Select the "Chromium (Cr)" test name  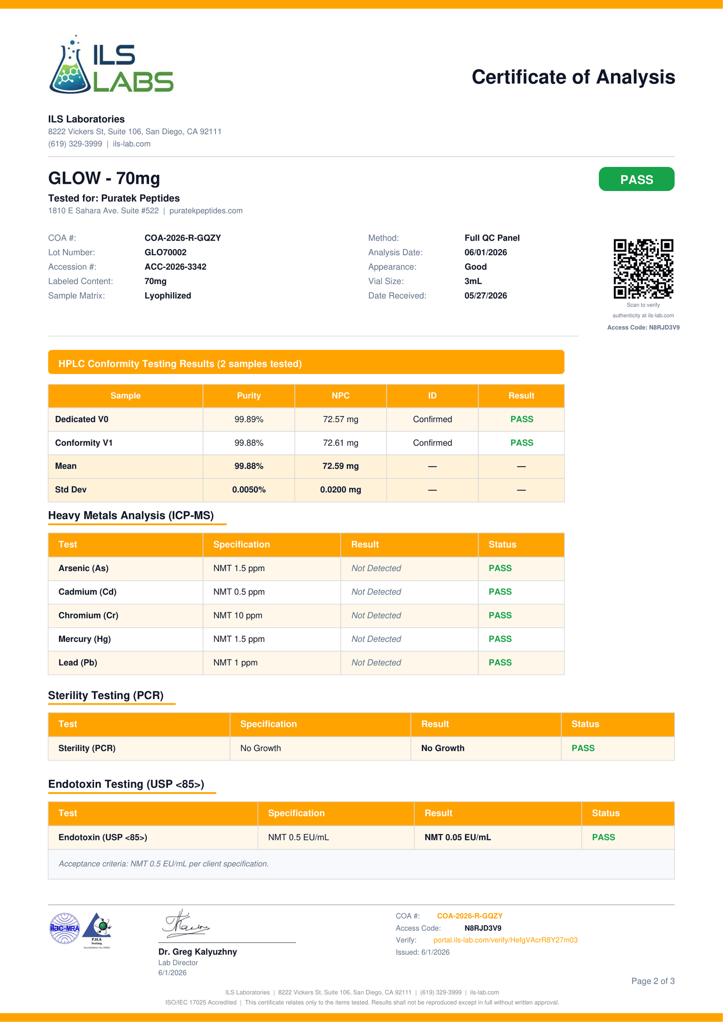click(89, 616)
